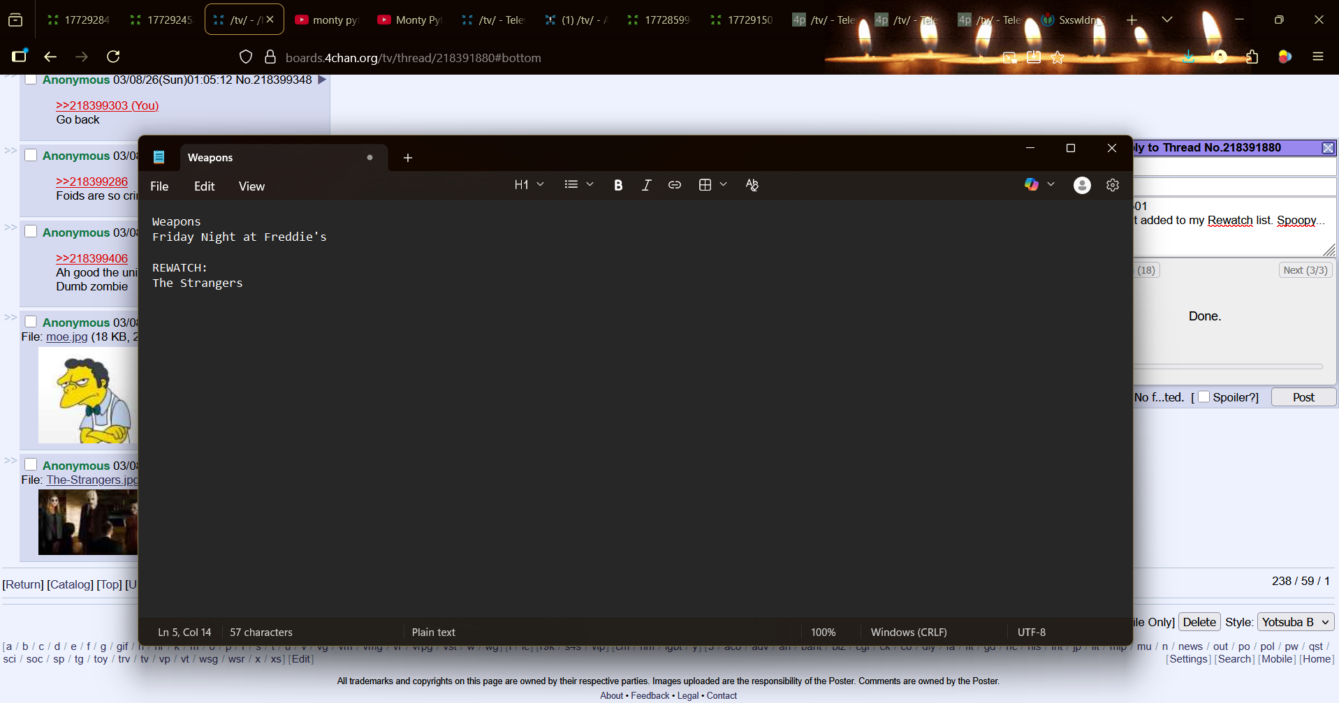
Task: Click the Post button
Action: click(x=1303, y=397)
